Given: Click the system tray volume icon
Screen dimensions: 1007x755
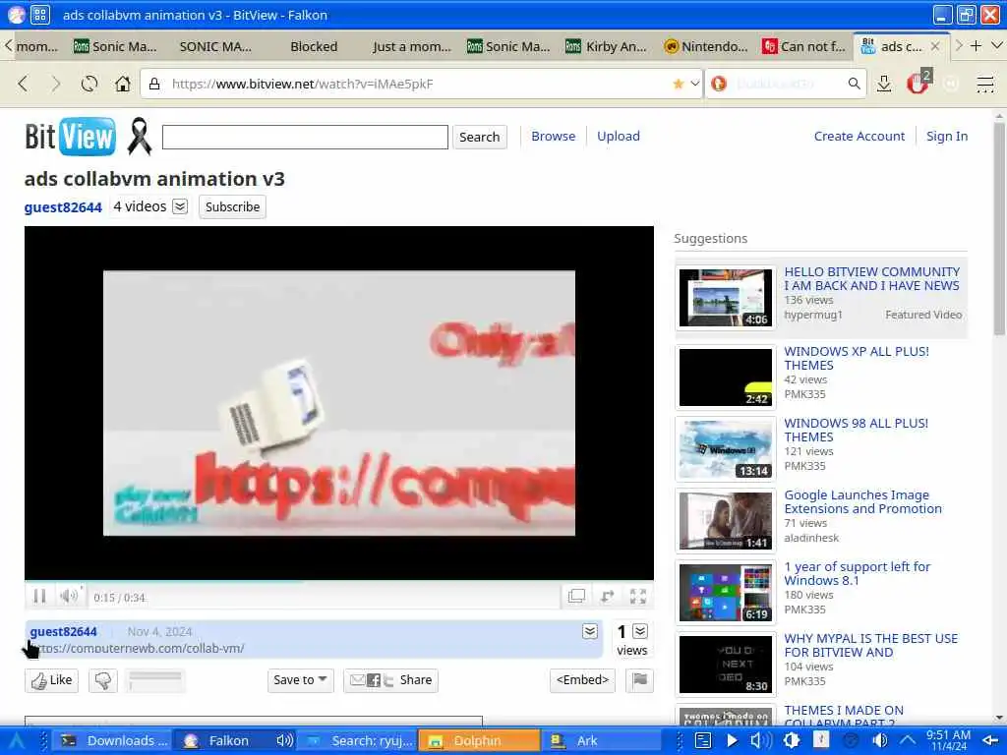Looking at the screenshot, I should pyautogui.click(x=880, y=741).
